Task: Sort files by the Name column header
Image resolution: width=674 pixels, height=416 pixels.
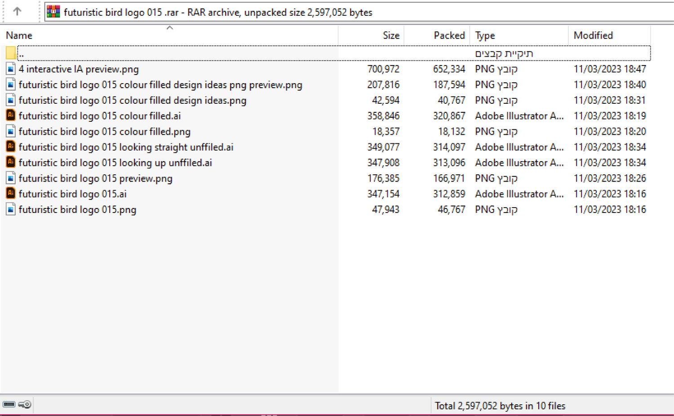Action: (19, 35)
